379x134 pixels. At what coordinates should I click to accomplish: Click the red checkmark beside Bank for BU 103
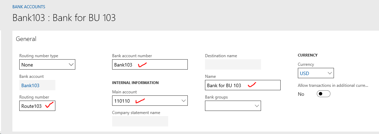[x=252, y=85]
